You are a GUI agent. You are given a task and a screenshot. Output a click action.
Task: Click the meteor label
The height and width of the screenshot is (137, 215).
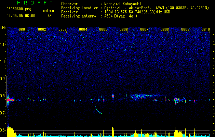click(49, 11)
